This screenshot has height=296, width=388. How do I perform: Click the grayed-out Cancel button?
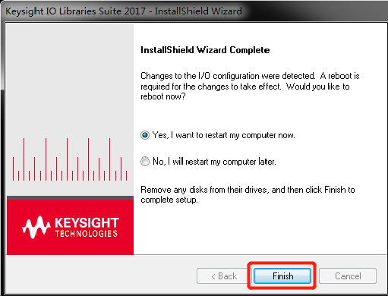pyautogui.click(x=348, y=276)
